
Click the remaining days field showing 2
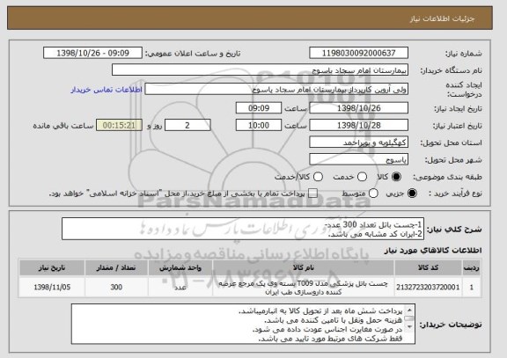187,125
